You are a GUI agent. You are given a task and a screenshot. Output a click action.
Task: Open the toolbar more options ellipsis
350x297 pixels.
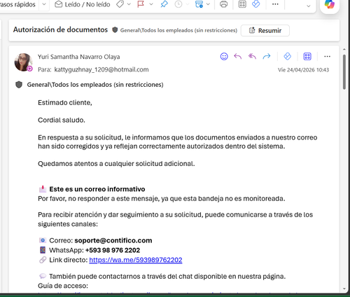(x=275, y=4)
